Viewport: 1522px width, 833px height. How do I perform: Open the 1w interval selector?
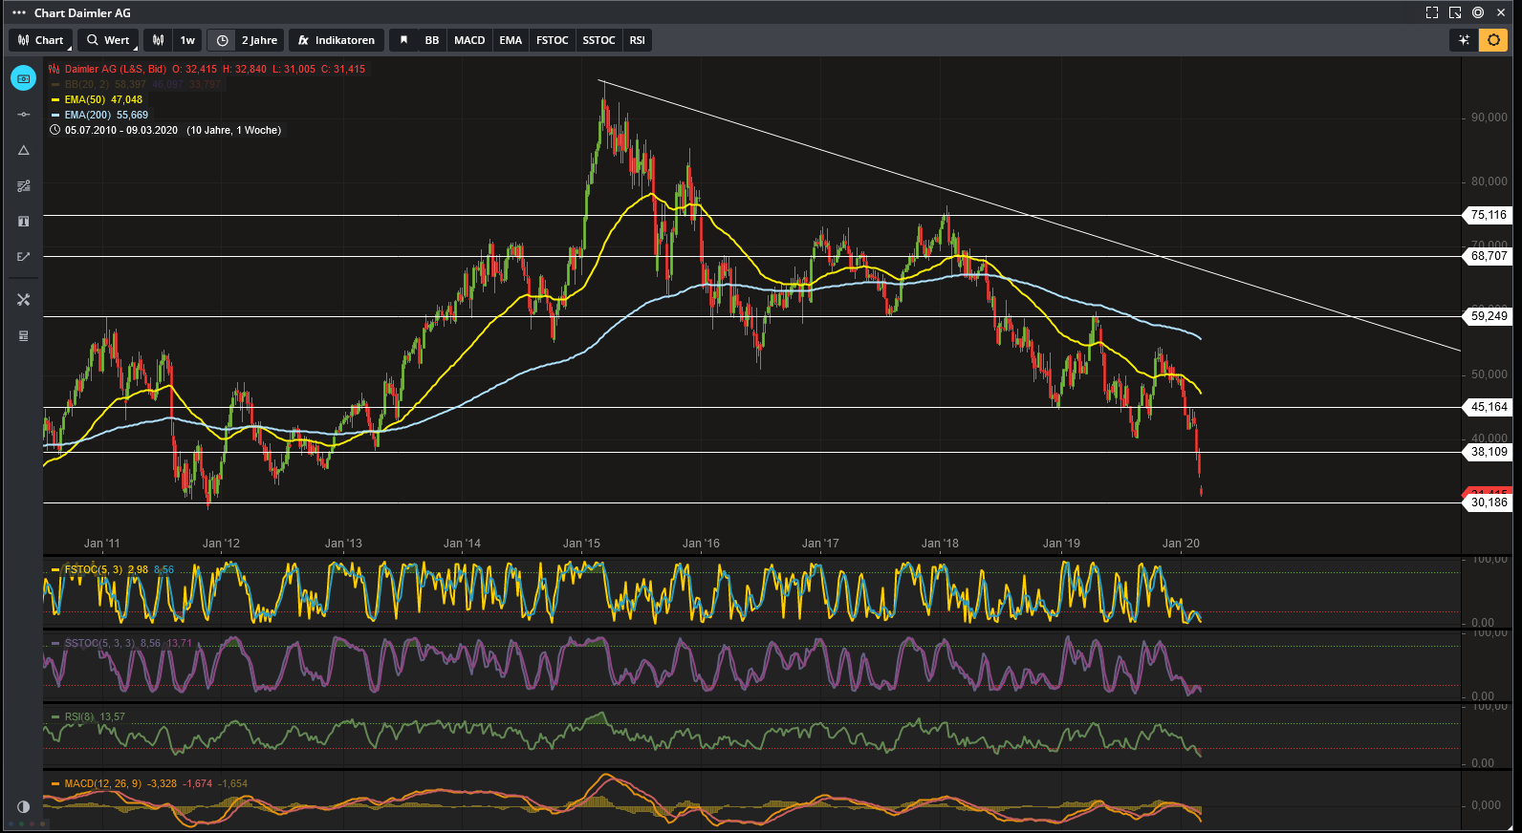[187, 40]
